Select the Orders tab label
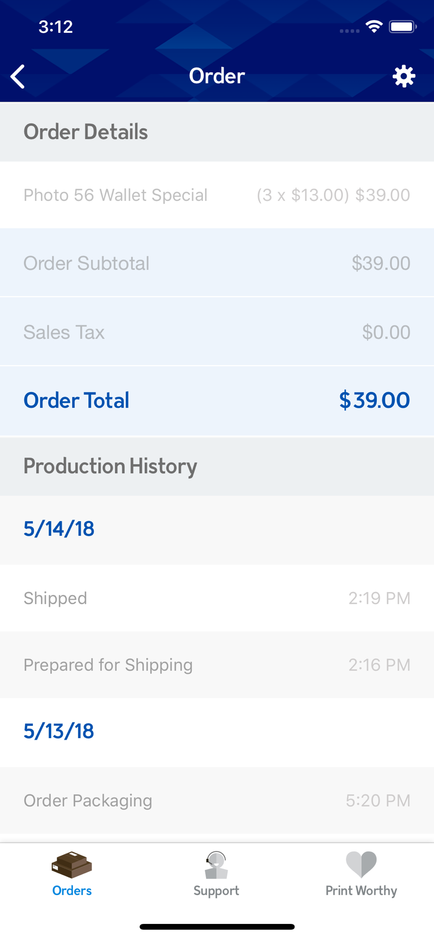 [72, 891]
